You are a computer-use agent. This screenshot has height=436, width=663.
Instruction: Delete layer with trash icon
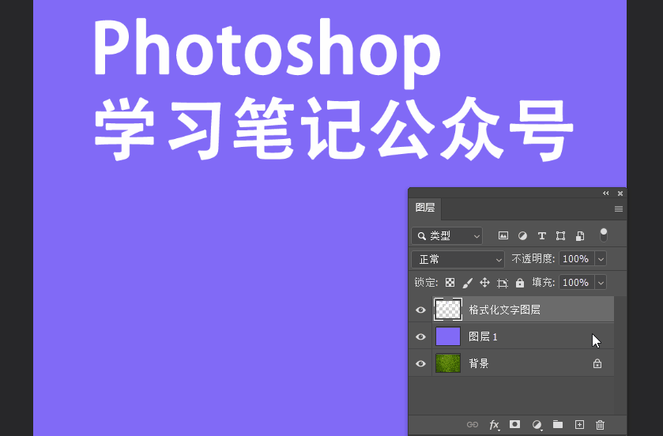tap(600, 425)
